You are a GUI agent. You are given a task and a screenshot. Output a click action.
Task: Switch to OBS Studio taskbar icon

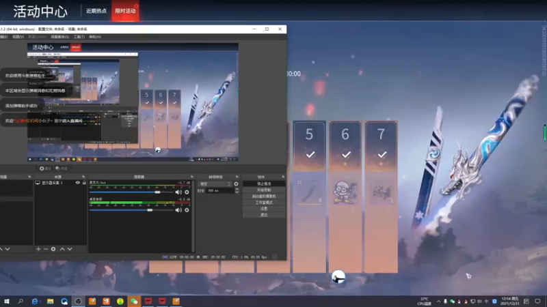click(x=78, y=301)
